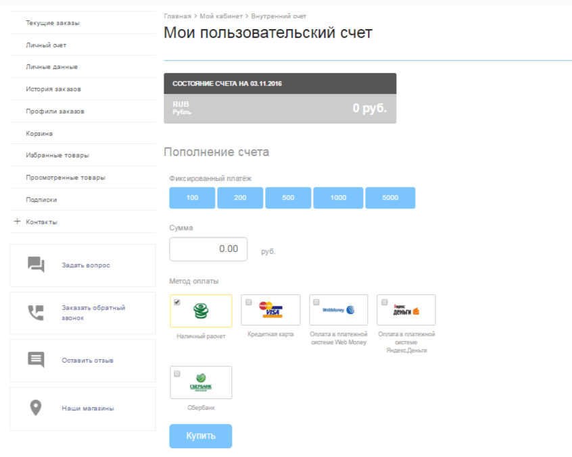Expand the Контакты plus sign
572x457 pixels.
pos(17,221)
